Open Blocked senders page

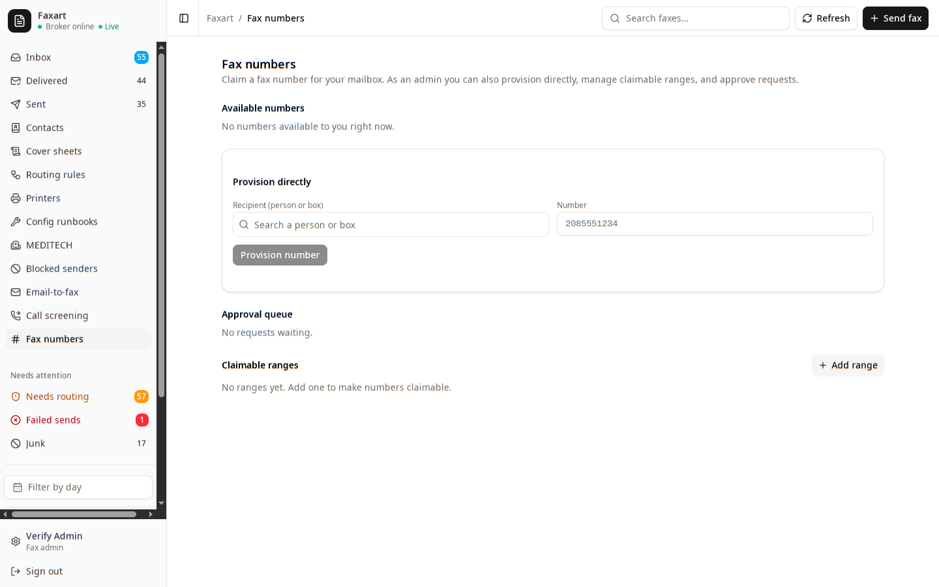78,269
